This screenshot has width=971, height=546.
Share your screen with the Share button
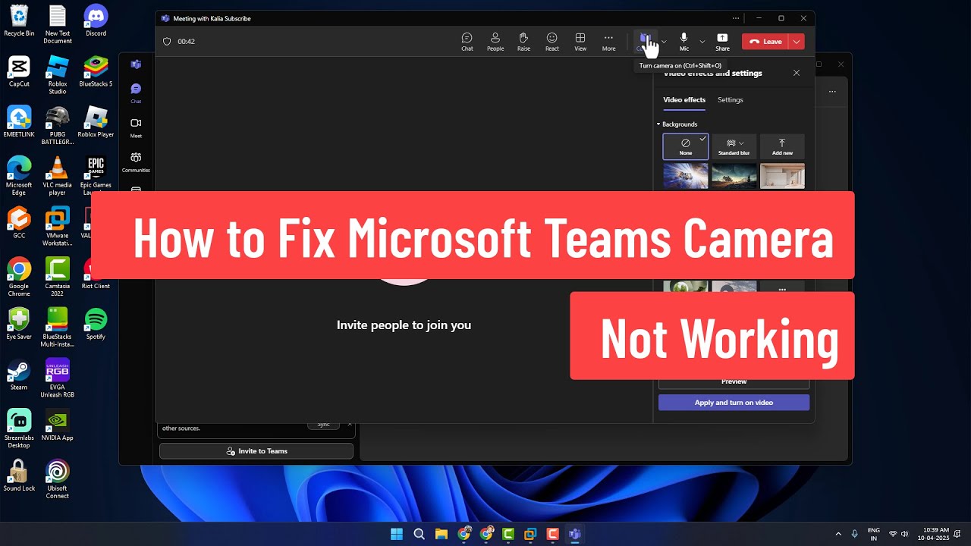point(722,42)
